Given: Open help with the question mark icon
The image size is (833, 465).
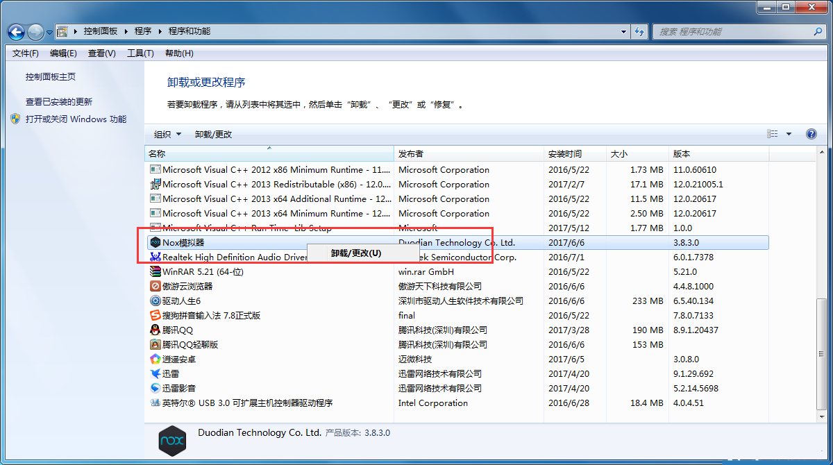Looking at the screenshot, I should click(x=811, y=134).
